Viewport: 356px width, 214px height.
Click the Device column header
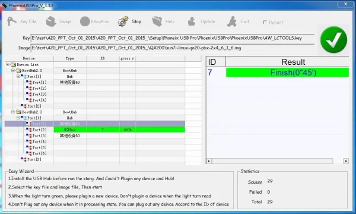click(29, 58)
